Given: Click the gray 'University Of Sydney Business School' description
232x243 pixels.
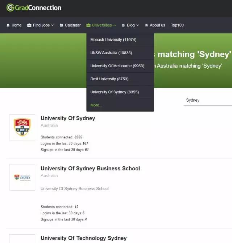Looking at the screenshot, I should (x=75, y=189).
